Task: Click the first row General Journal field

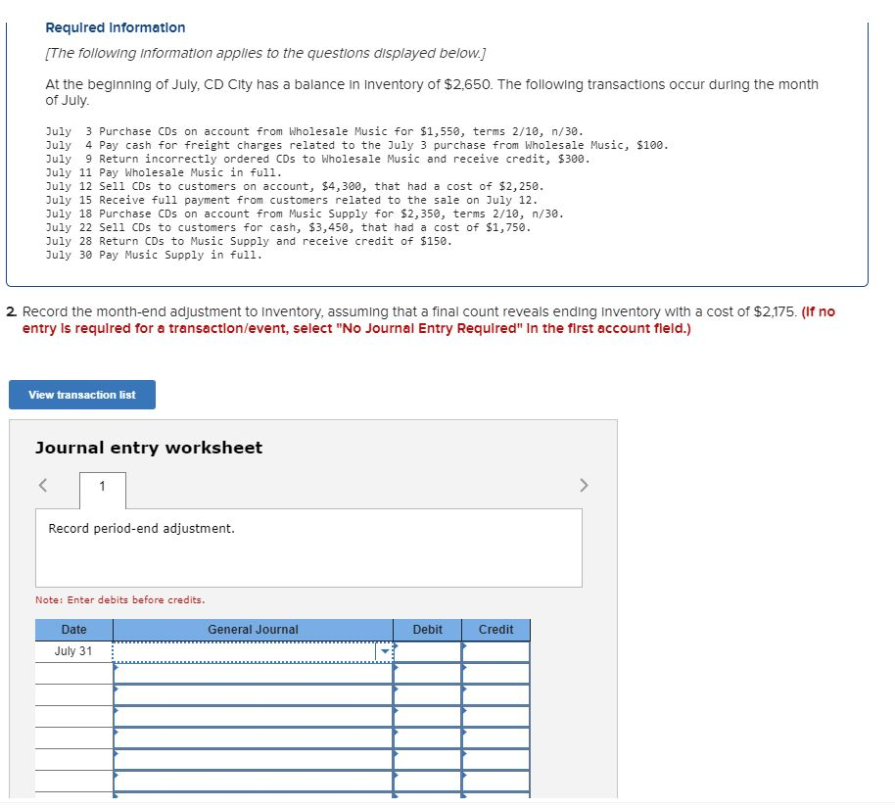Action: (x=253, y=651)
